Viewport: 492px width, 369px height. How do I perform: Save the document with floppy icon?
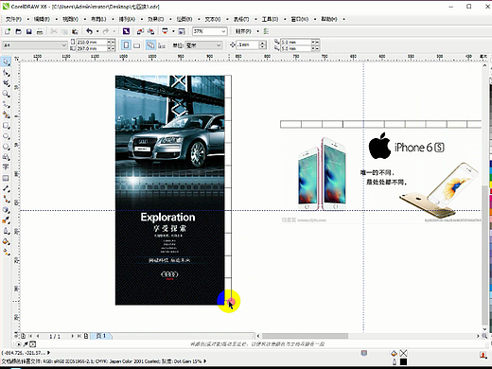pyautogui.click(x=29, y=31)
